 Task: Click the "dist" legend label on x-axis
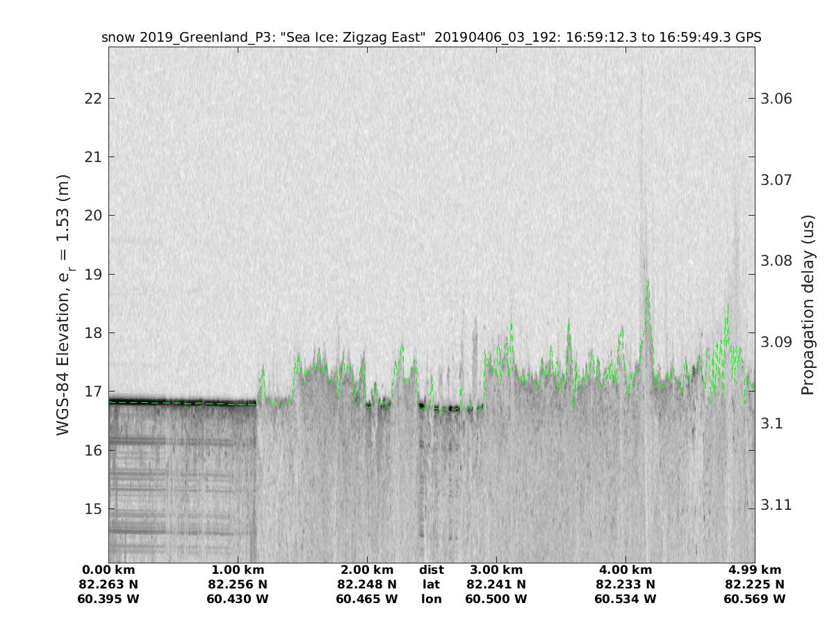click(431, 570)
